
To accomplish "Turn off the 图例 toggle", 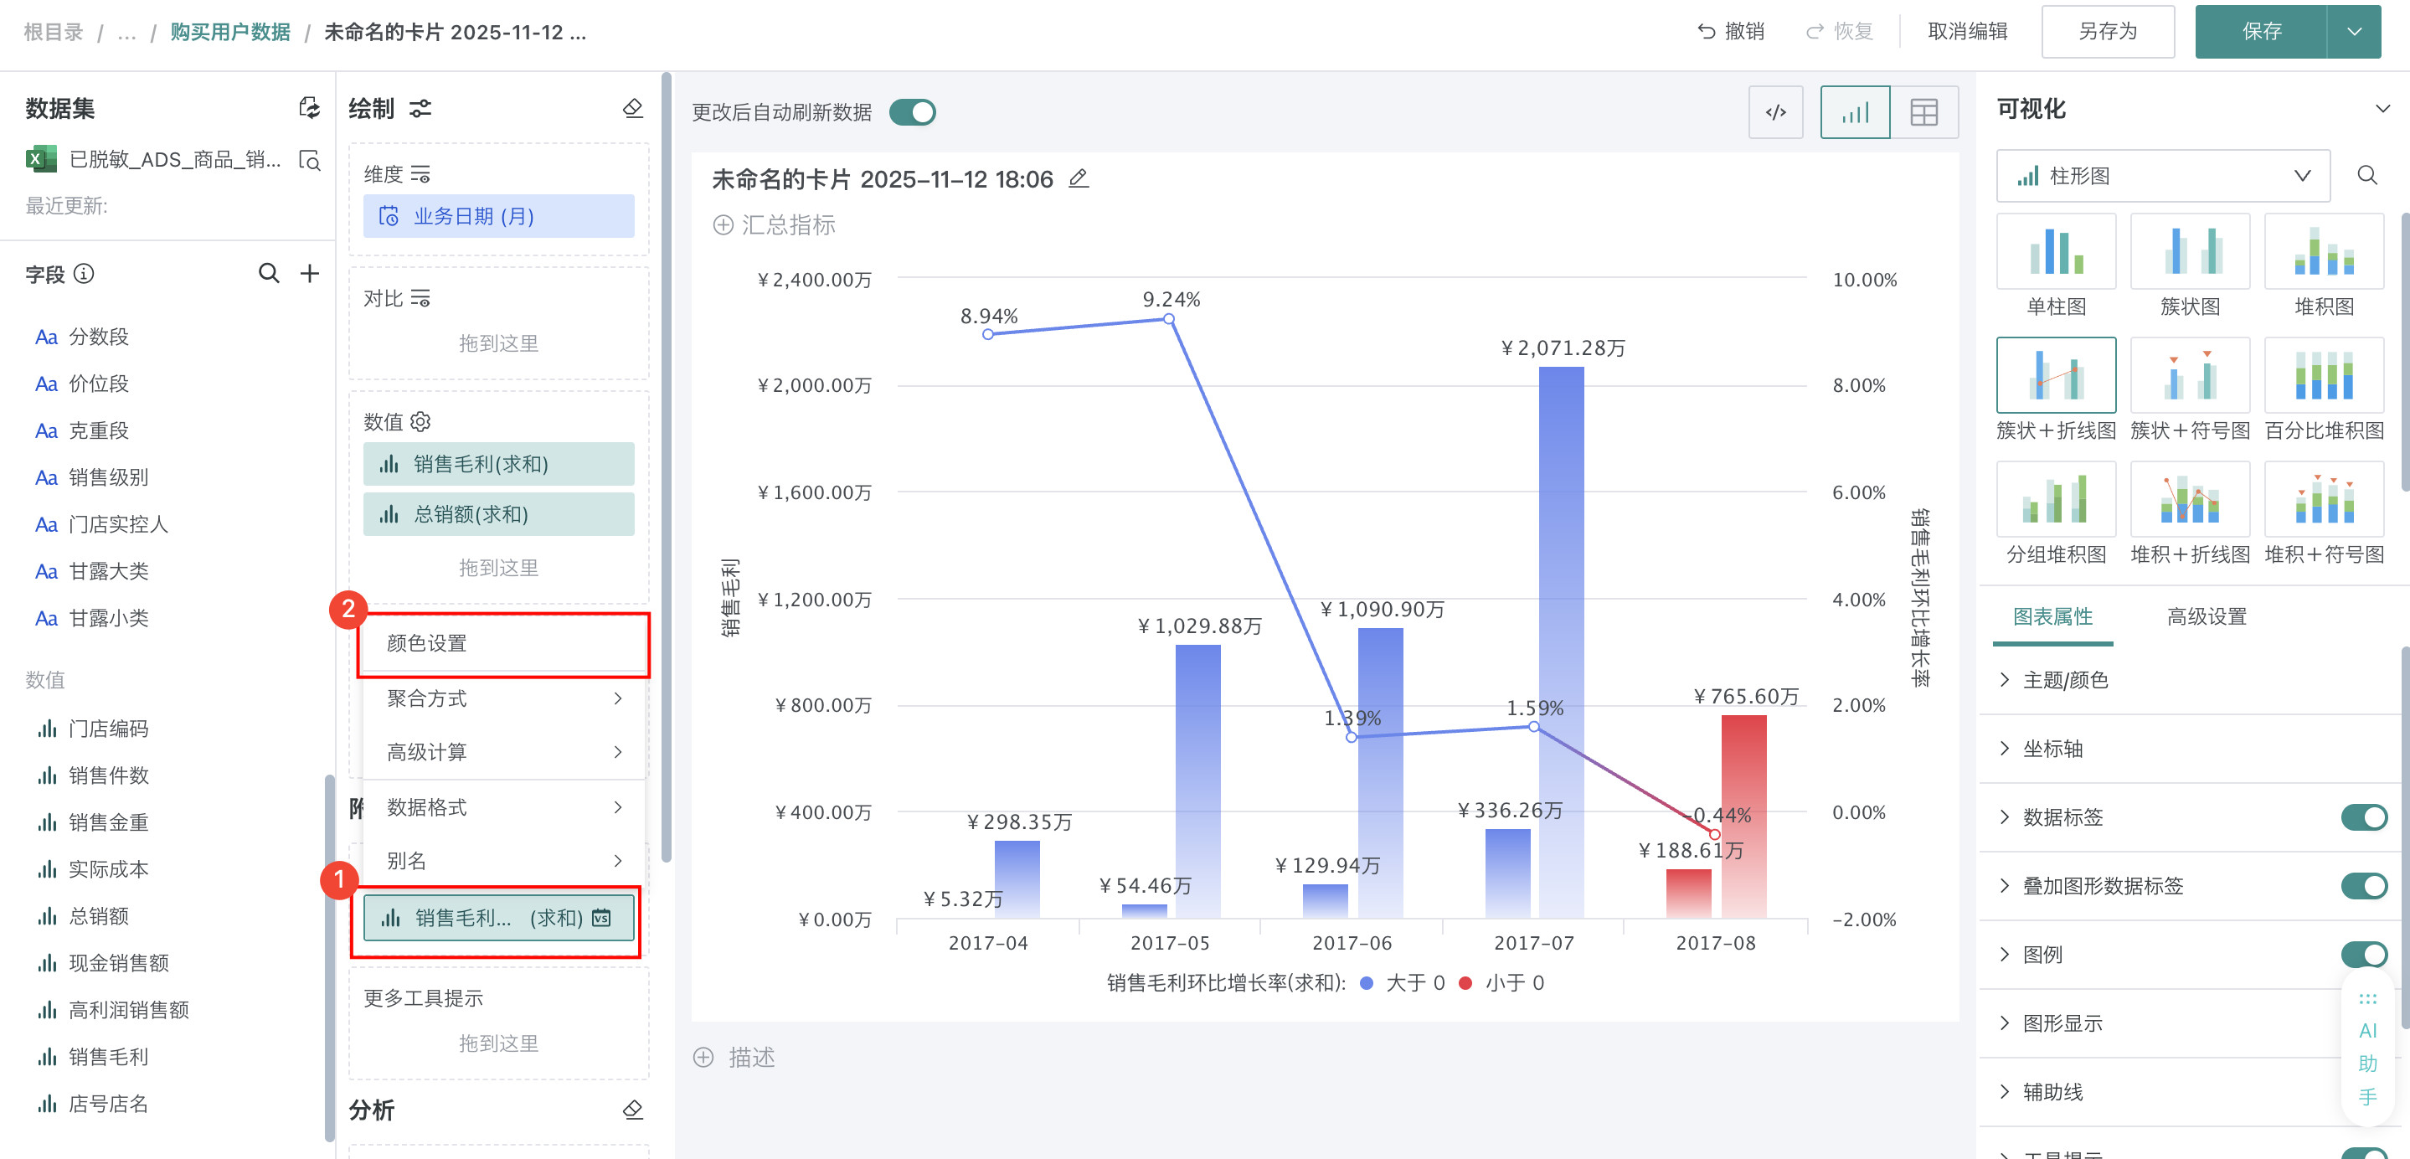I will 2363,954.
